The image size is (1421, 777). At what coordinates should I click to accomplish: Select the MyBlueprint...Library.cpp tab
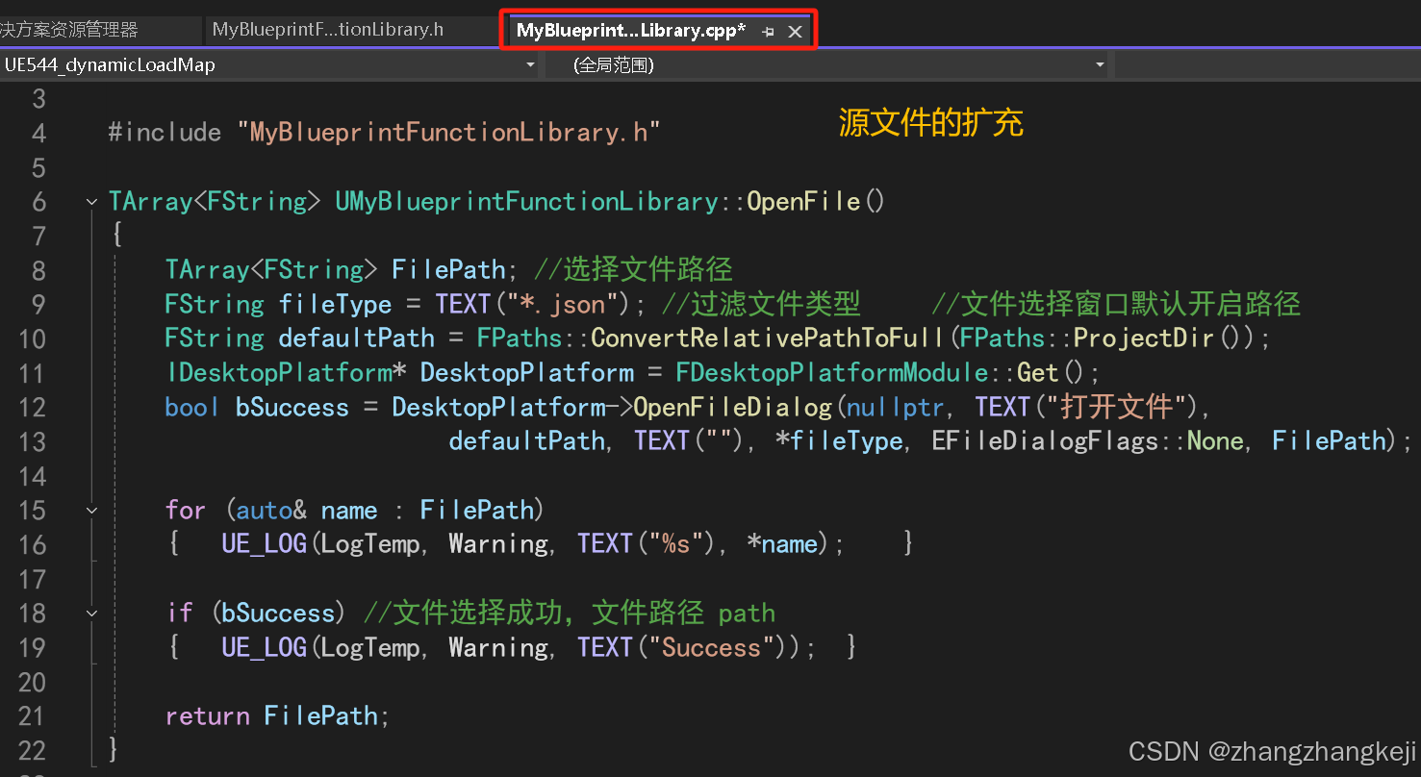[x=631, y=31]
